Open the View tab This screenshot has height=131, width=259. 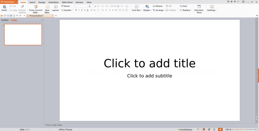coord(89,2)
